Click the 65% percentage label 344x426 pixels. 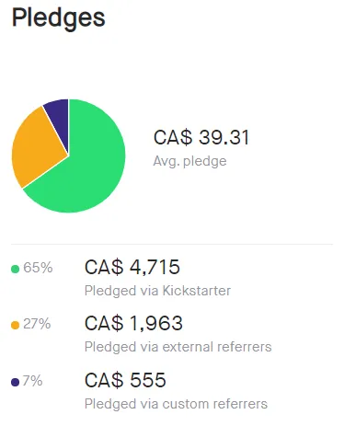38,268
